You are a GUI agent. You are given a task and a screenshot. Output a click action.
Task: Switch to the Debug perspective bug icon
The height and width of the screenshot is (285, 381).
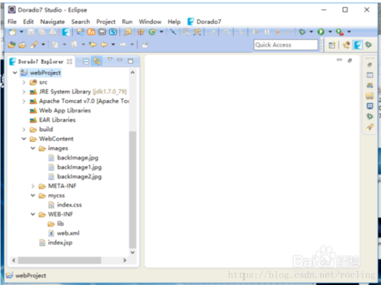(369, 45)
